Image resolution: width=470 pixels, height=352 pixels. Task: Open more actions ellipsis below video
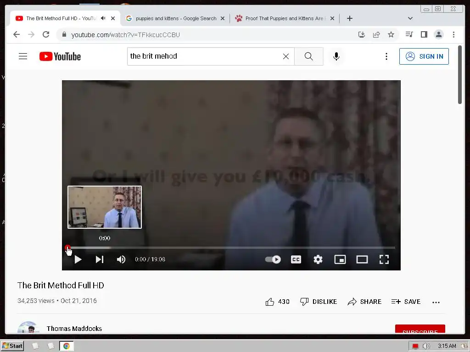point(436,302)
